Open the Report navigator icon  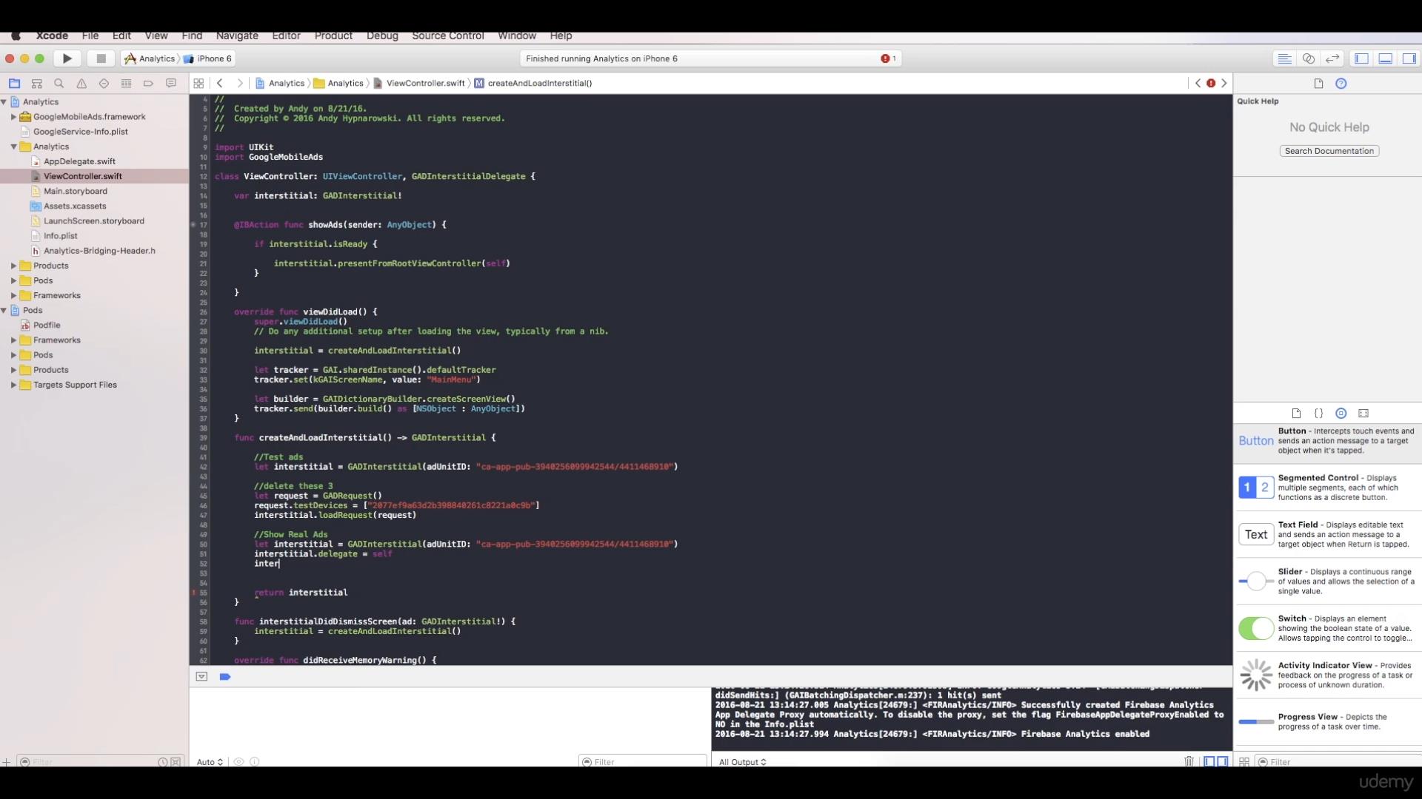(x=171, y=84)
